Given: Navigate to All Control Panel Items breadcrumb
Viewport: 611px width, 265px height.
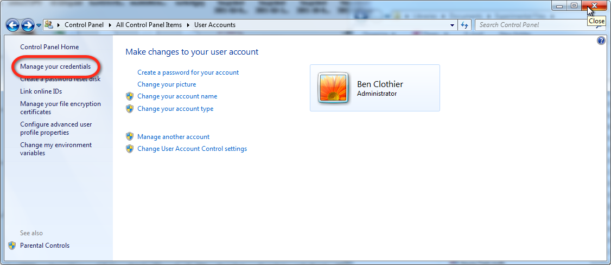Looking at the screenshot, I should point(149,25).
